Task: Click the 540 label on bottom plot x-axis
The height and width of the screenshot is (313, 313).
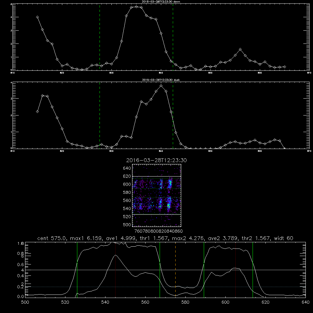Action: (105, 302)
